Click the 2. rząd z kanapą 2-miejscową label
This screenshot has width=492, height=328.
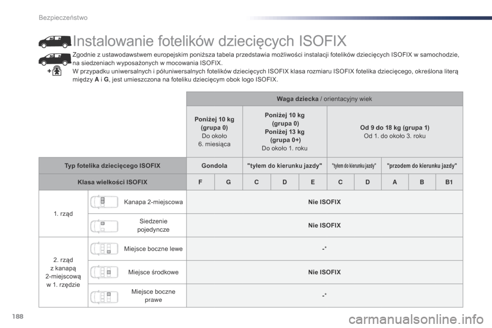click(x=63, y=272)
